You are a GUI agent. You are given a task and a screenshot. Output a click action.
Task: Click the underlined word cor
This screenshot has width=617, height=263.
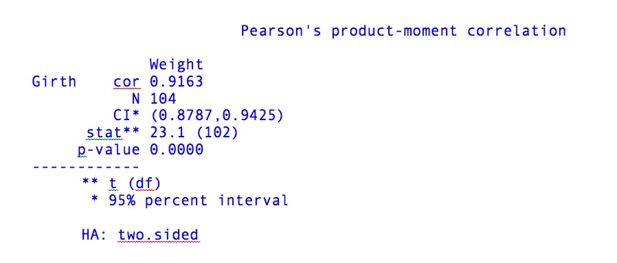[126, 82]
